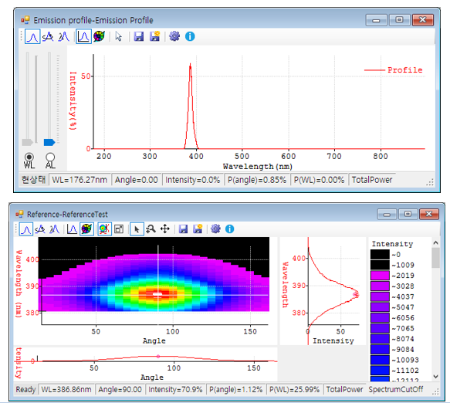Screen dimensions: 450x403
Task: Click the blue AL slider thumb
Action: click(49, 142)
